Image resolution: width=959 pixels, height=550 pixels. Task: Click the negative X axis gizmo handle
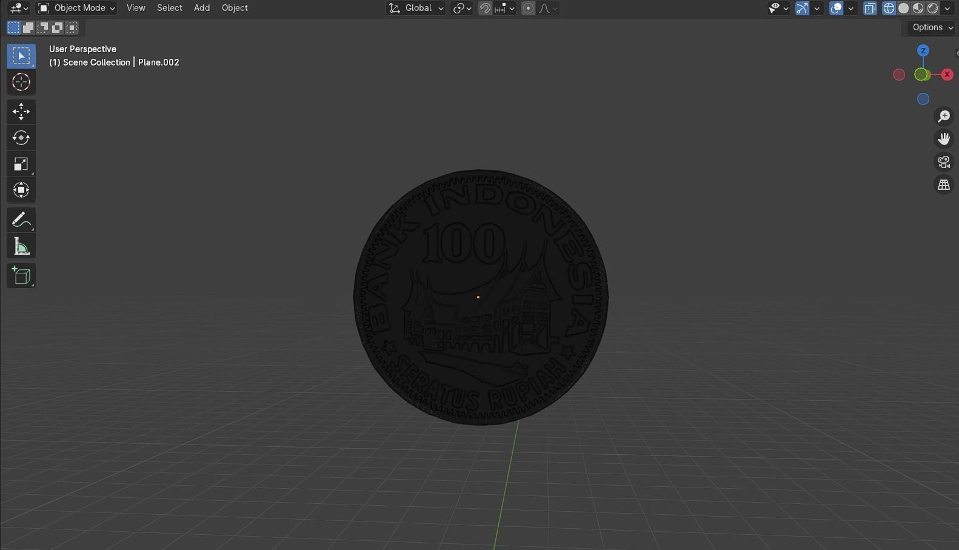(x=899, y=75)
